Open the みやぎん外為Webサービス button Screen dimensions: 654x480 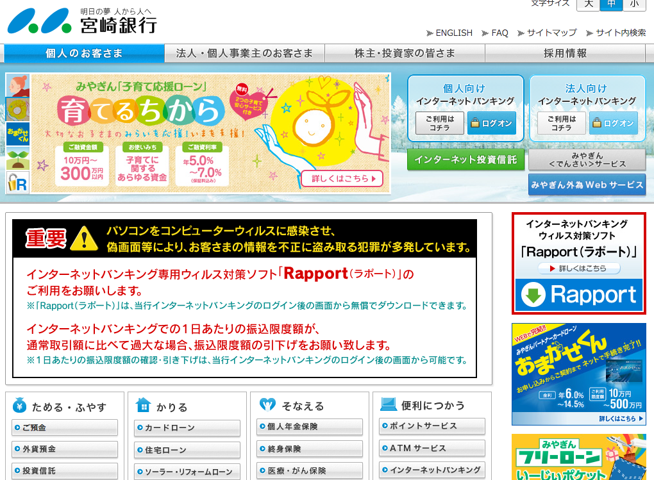tap(587, 185)
